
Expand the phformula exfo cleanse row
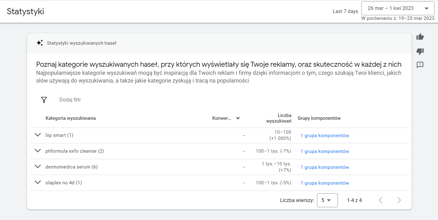[38, 151]
